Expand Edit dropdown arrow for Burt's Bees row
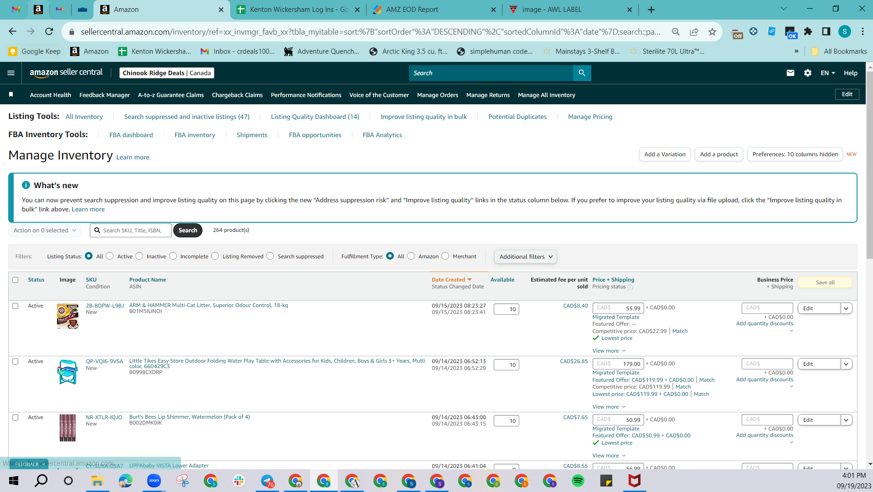Viewport: 873px width, 492px height. pyautogui.click(x=847, y=420)
